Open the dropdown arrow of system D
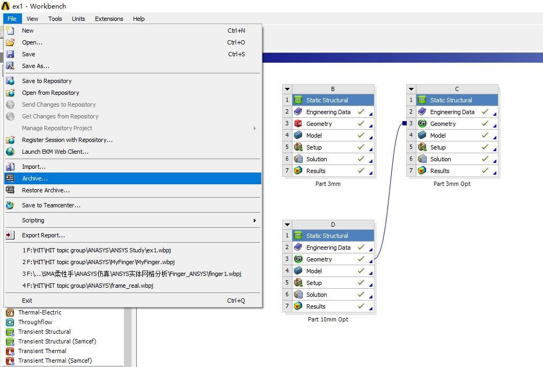Image resolution: width=543 pixels, height=367 pixels. 288,224
